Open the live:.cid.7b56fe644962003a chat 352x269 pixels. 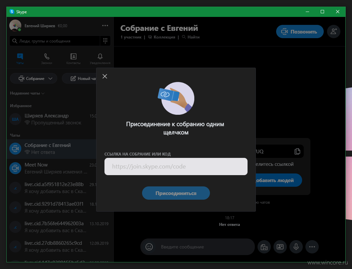point(60,227)
